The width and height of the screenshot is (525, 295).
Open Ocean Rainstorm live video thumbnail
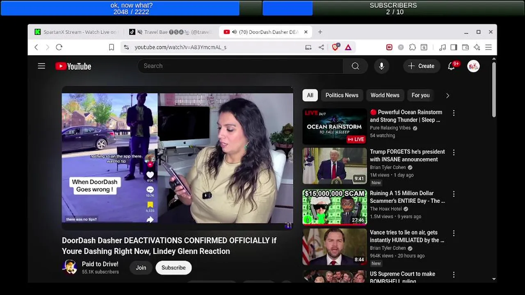[x=335, y=126]
